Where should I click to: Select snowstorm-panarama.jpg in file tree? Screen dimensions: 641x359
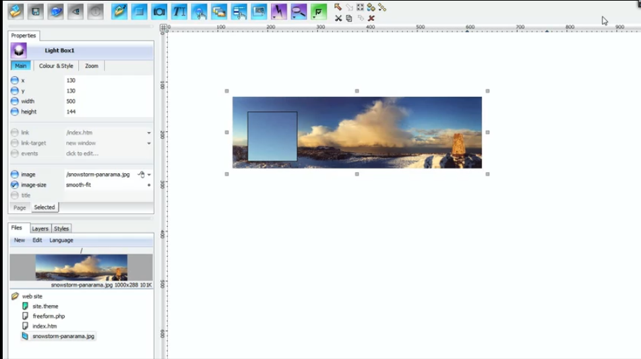63,336
